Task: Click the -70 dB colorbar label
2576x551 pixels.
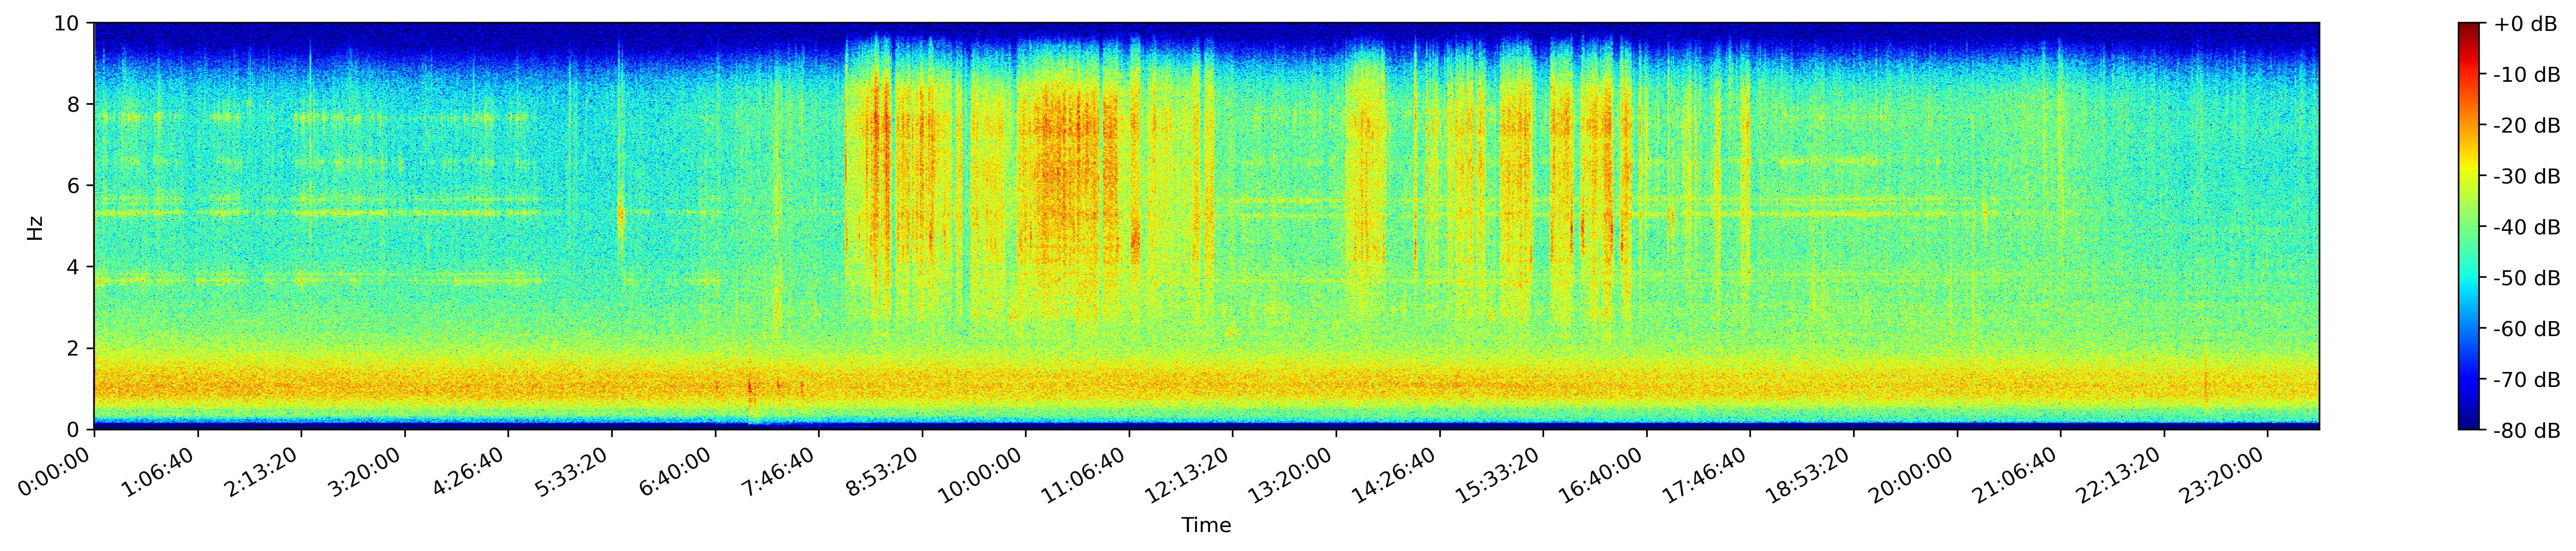Action: click(2527, 380)
